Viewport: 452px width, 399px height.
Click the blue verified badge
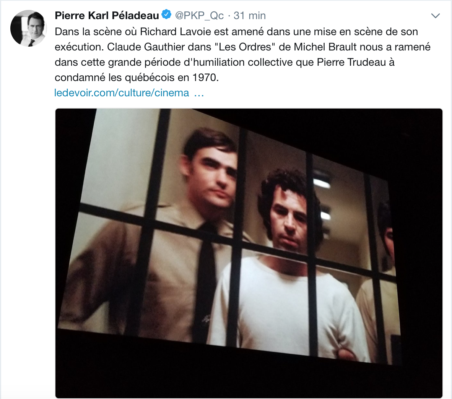pos(166,15)
